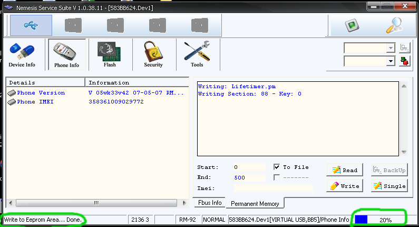Expand the lower combo box dropdown arrow

[x=391, y=61]
